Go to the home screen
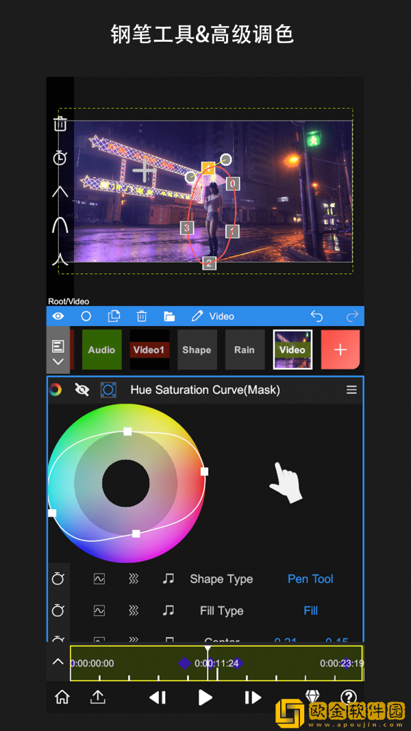 point(62,697)
